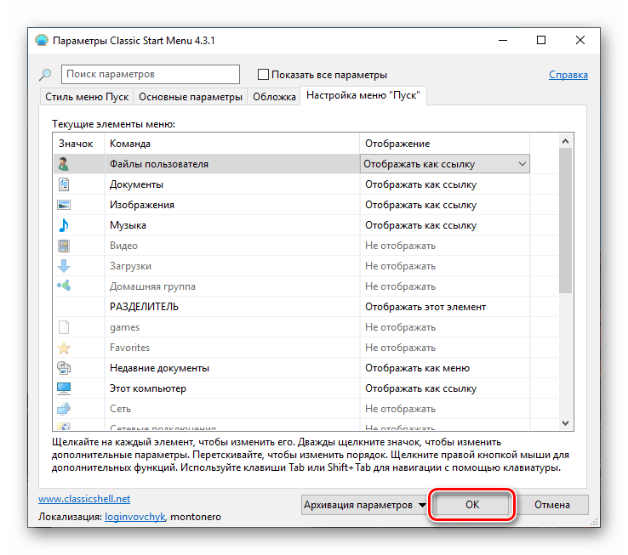Open loginvovchyk localization link

[x=134, y=517]
